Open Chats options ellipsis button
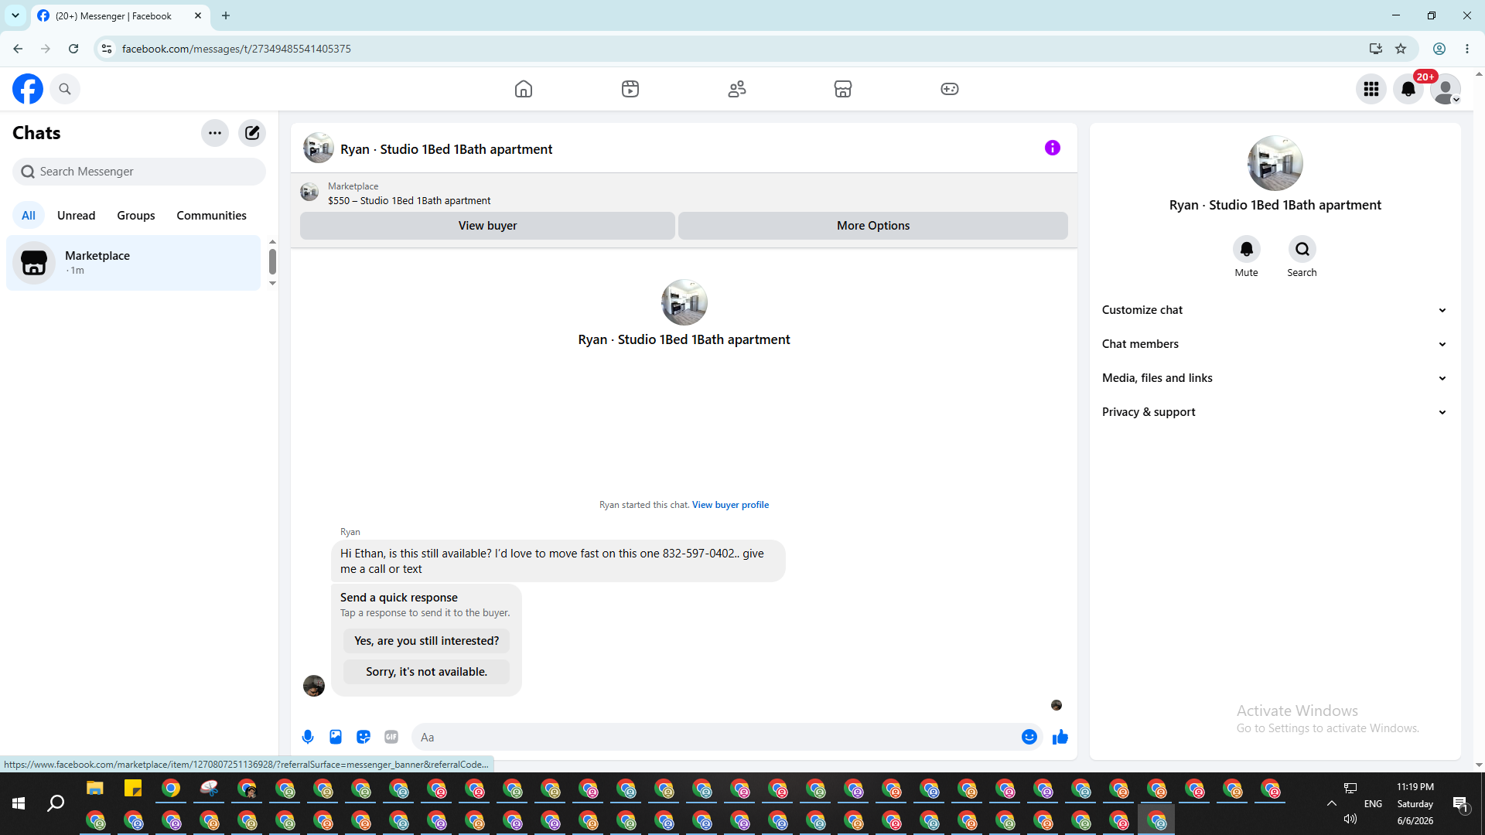The image size is (1485, 835). (215, 133)
